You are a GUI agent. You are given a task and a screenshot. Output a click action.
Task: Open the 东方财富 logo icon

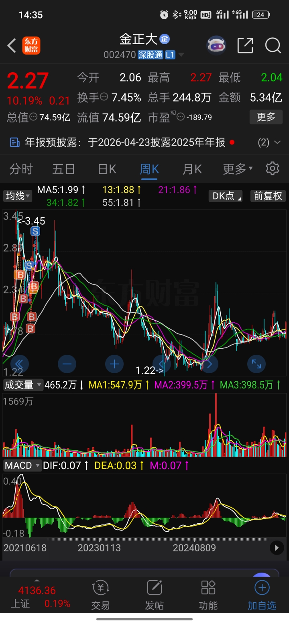click(x=31, y=46)
